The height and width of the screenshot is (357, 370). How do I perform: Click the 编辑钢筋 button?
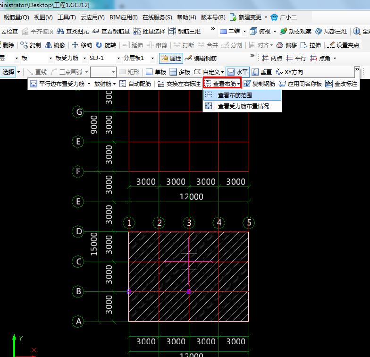201,59
